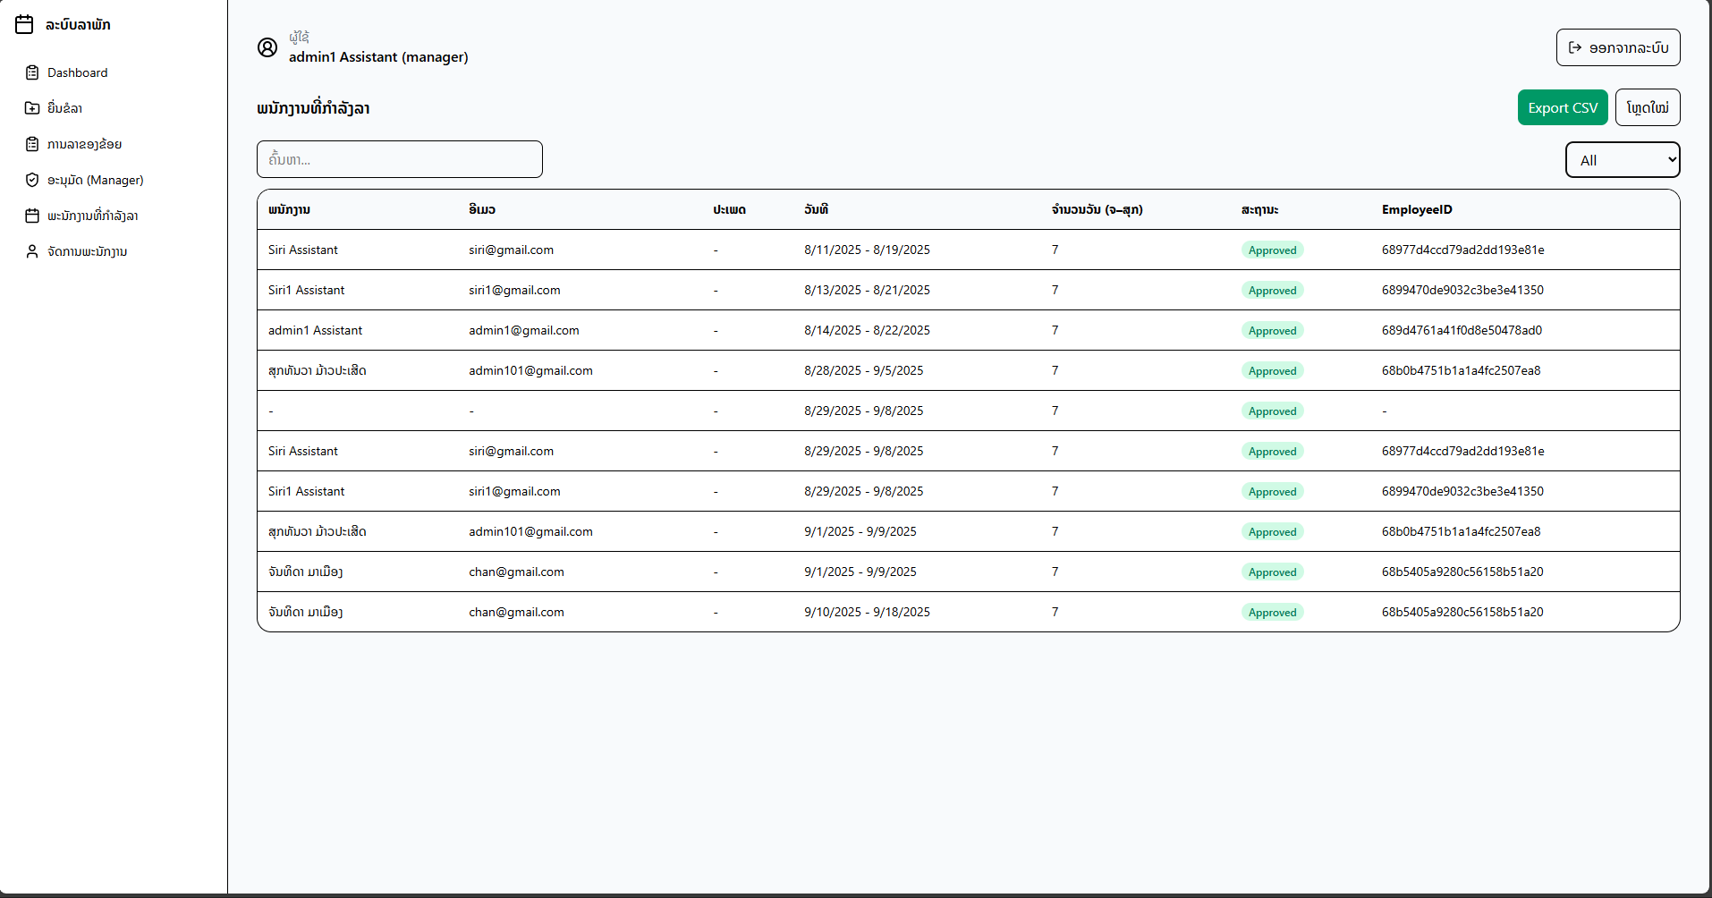This screenshot has width=1712, height=898.
Task: Click the ອອກຈາກລະບົບ logout button
Action: 1617,47
